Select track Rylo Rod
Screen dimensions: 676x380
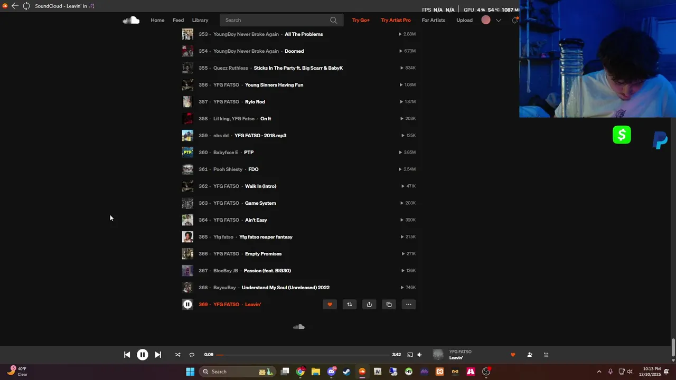(x=255, y=102)
